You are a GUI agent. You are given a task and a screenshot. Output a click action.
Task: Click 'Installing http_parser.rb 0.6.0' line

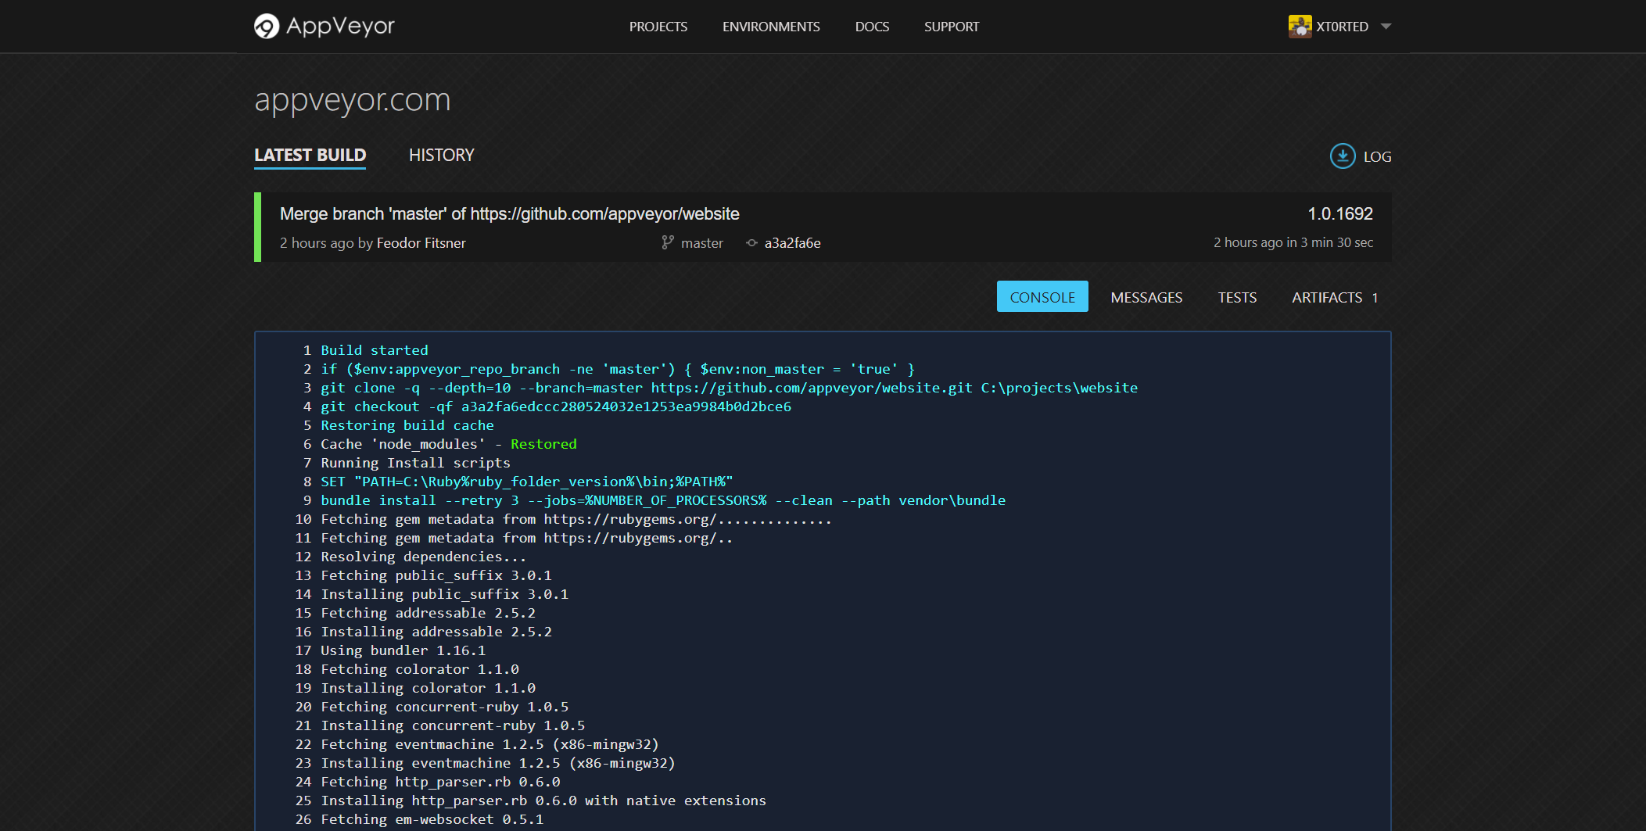pos(543,801)
